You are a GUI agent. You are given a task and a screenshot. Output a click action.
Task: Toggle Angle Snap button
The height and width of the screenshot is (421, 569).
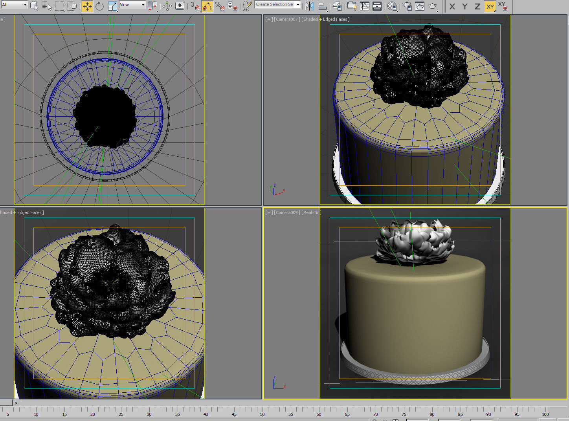[x=207, y=6]
